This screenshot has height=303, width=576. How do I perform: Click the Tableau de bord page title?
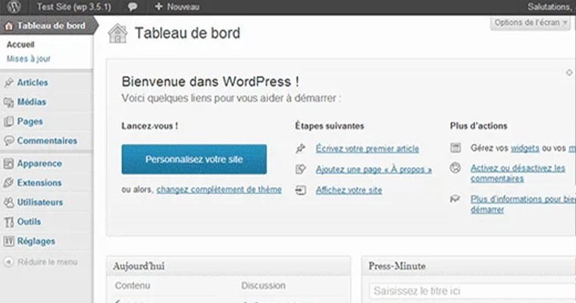pyautogui.click(x=187, y=33)
